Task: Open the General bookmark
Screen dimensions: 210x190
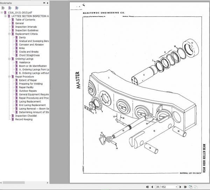Action: 20,23
